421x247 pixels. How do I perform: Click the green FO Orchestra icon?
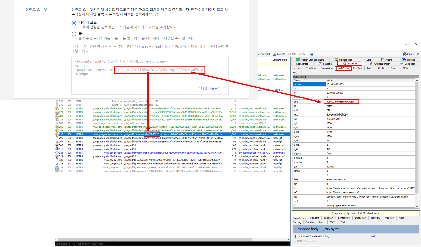coord(298,60)
